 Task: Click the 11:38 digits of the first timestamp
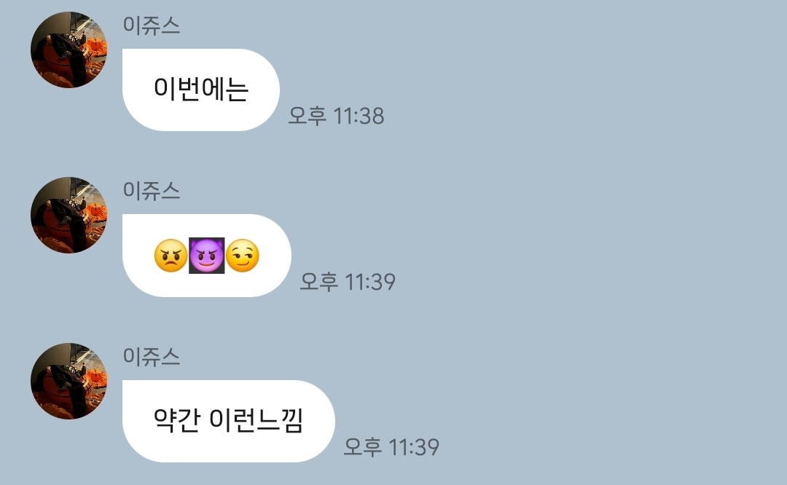click(359, 116)
